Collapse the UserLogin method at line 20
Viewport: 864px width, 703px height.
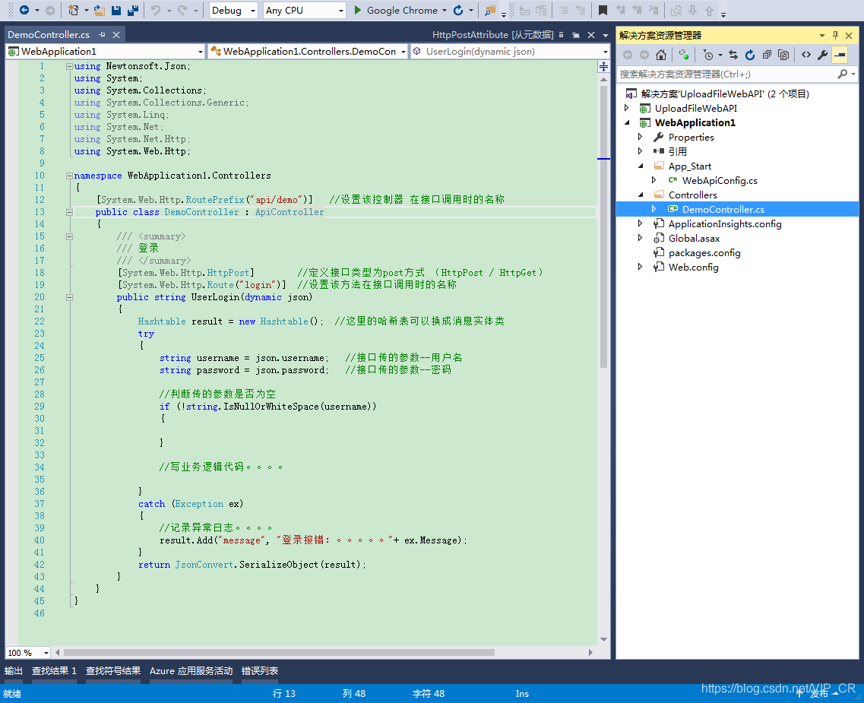(69, 297)
